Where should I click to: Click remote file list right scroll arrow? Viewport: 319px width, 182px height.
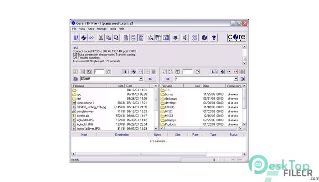240,129
